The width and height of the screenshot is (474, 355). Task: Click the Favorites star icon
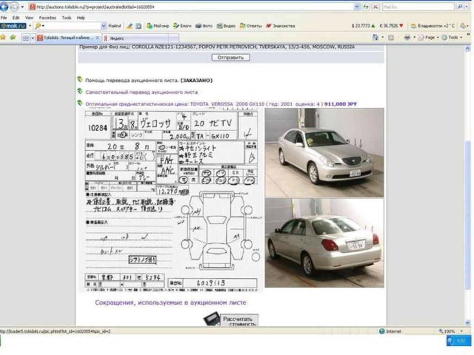coord(3,37)
